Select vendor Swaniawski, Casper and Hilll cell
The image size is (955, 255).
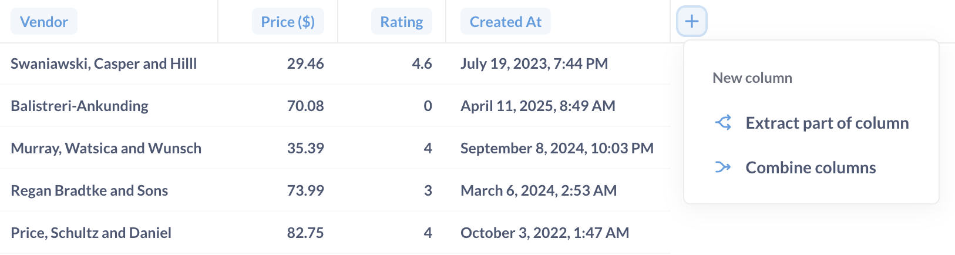point(104,63)
